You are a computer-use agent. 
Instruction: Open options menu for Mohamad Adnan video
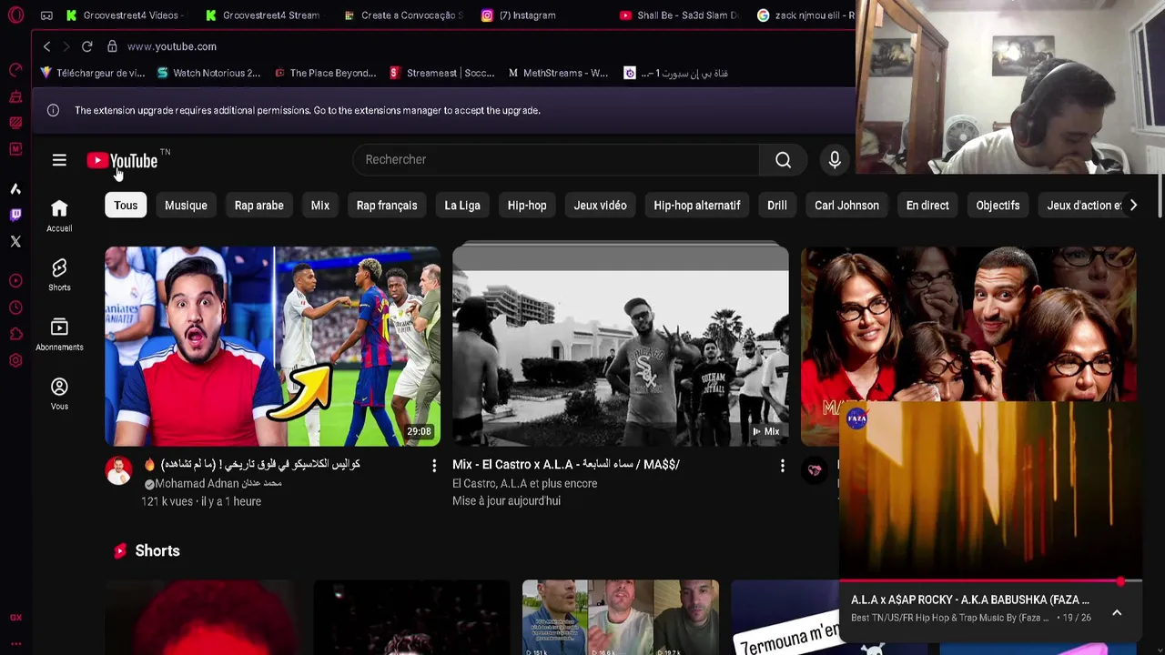pyautogui.click(x=434, y=466)
